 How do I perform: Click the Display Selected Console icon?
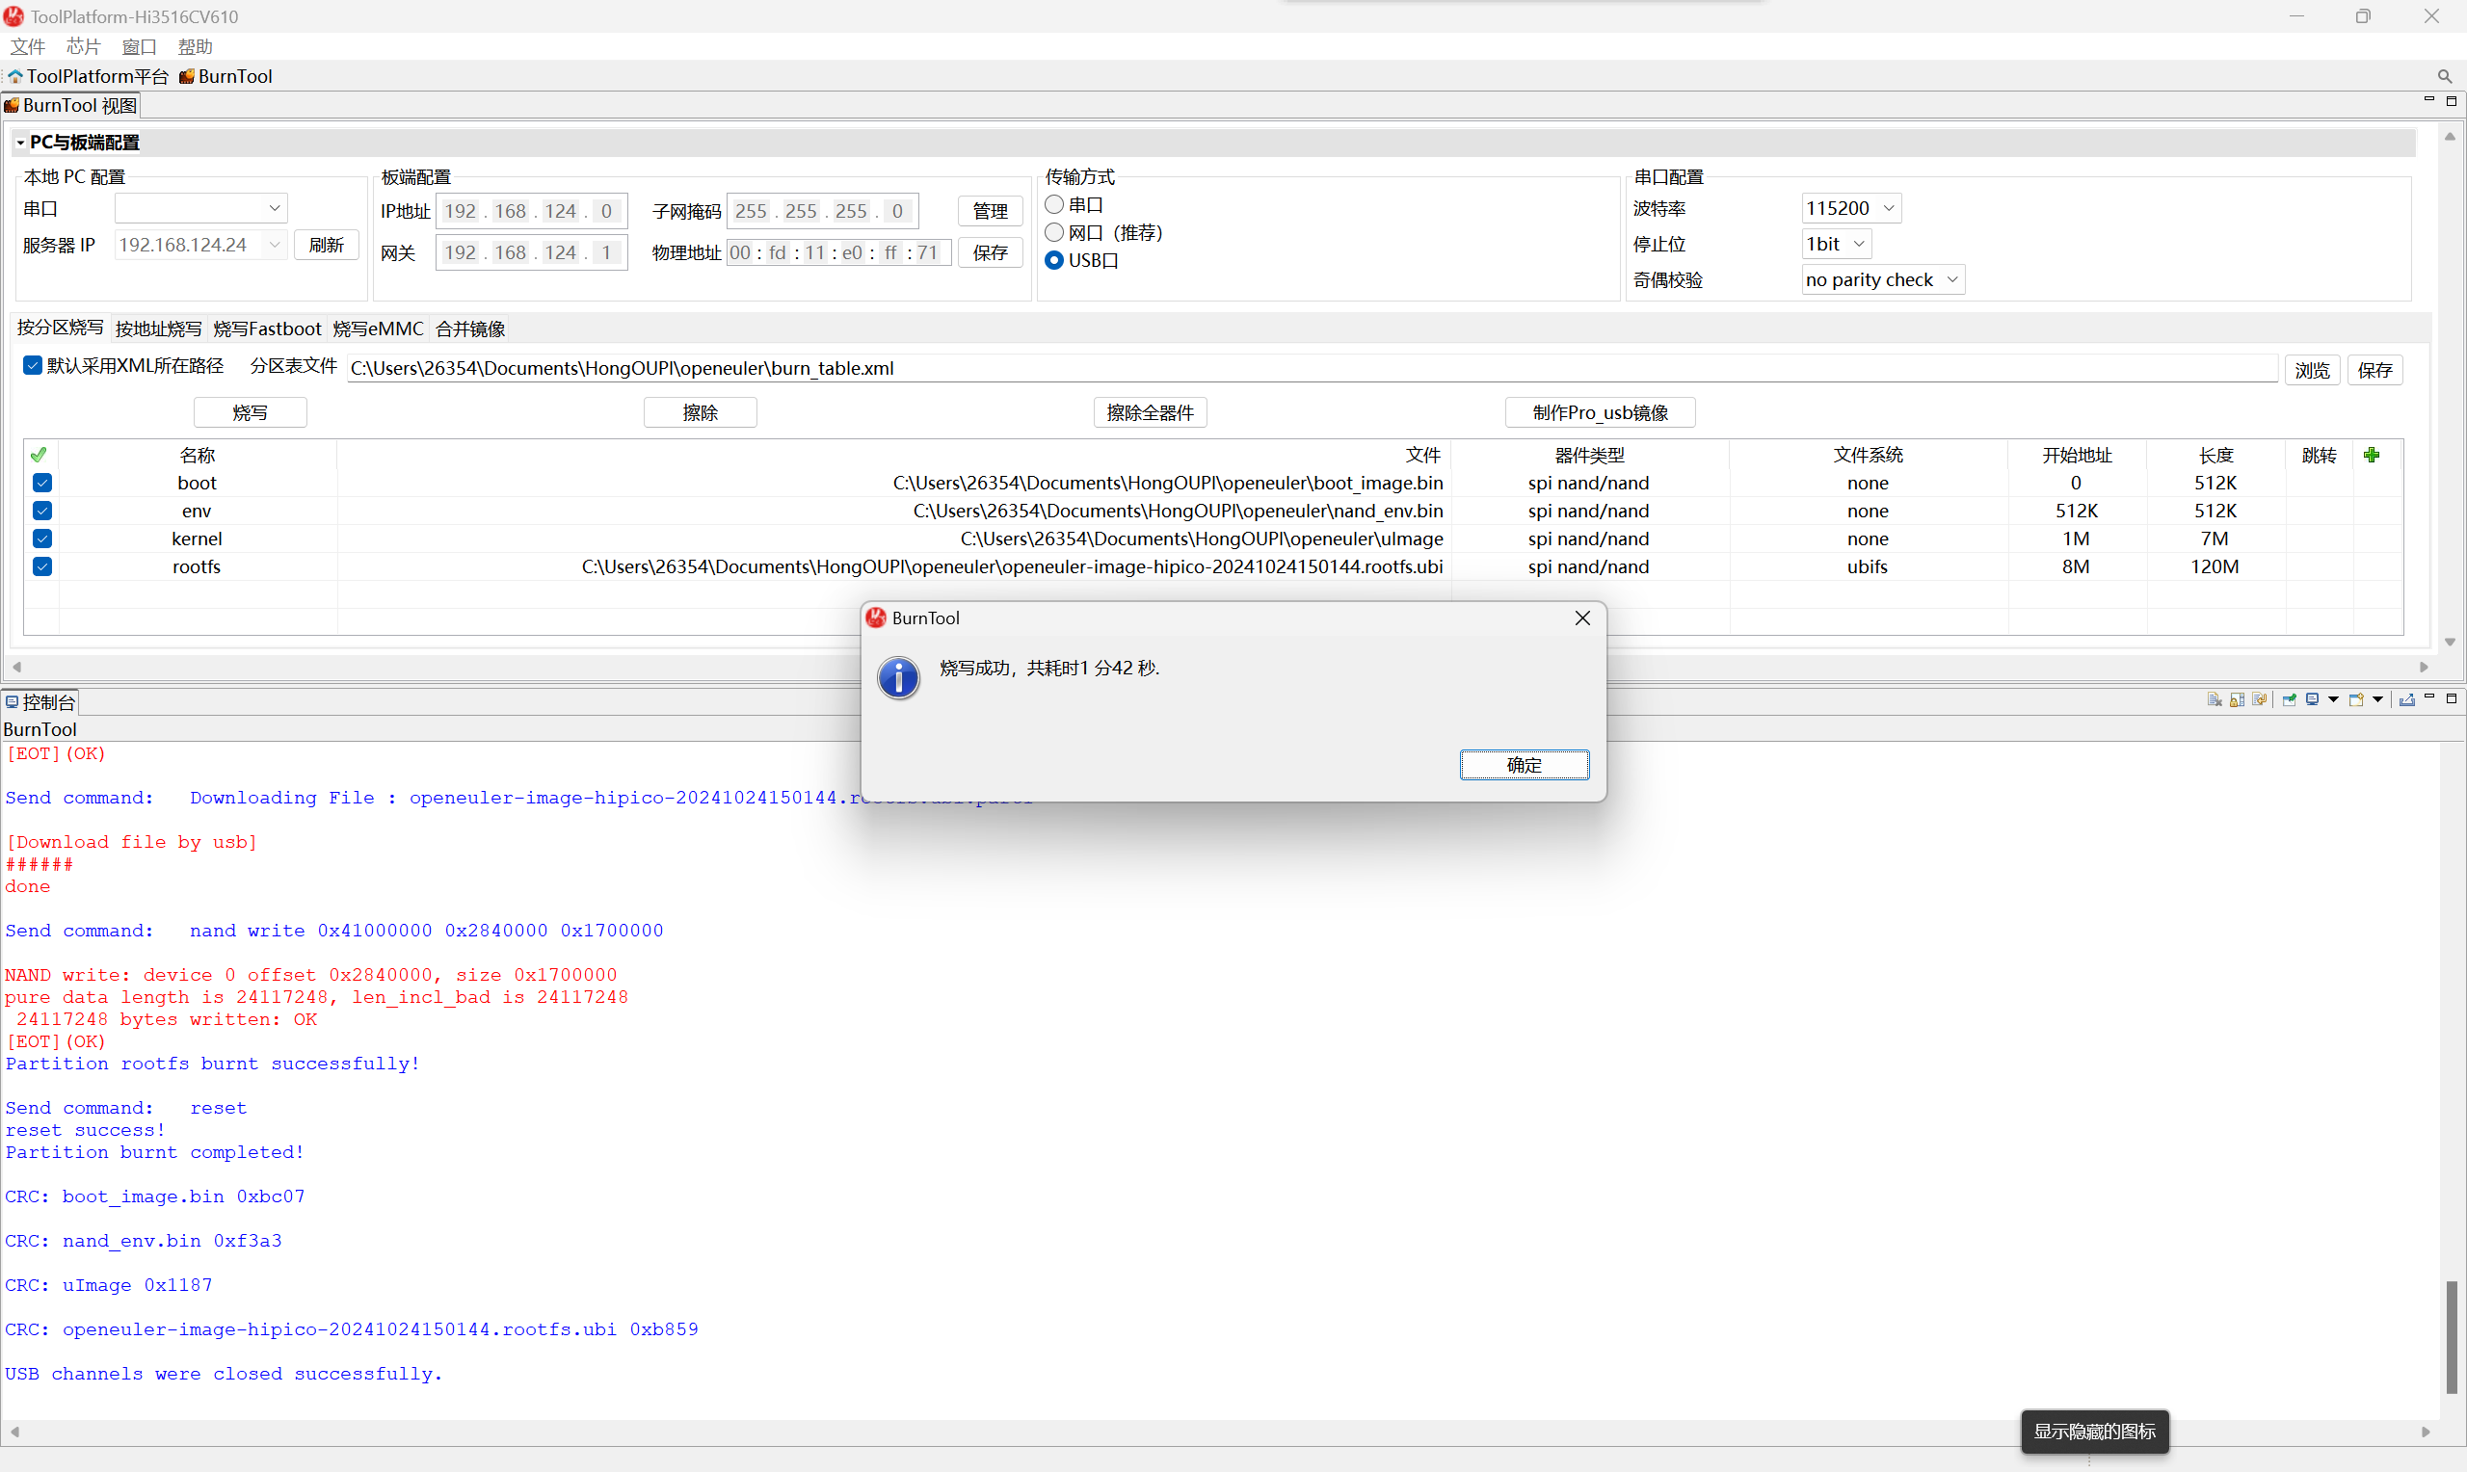coord(2312,700)
